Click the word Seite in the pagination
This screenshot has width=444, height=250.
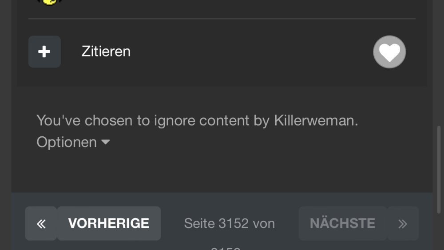click(x=199, y=223)
